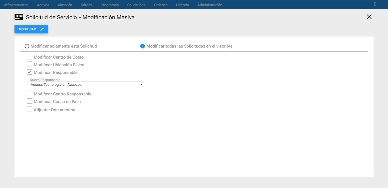Open the vertical three-dot options menu
Screen dimensions: 388x188
click(375, 4)
